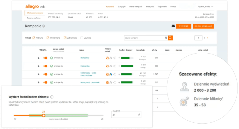
Task: Click the page number input field
Action: 198,38
